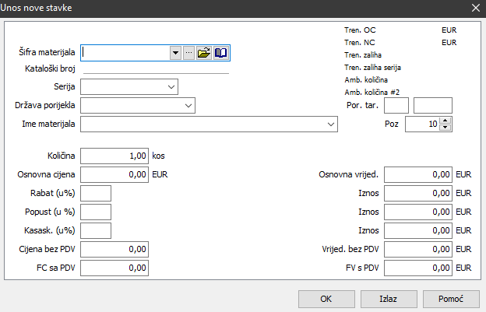Close the Unos nove stavke dialog
The image size is (486, 312).
coord(475,7)
